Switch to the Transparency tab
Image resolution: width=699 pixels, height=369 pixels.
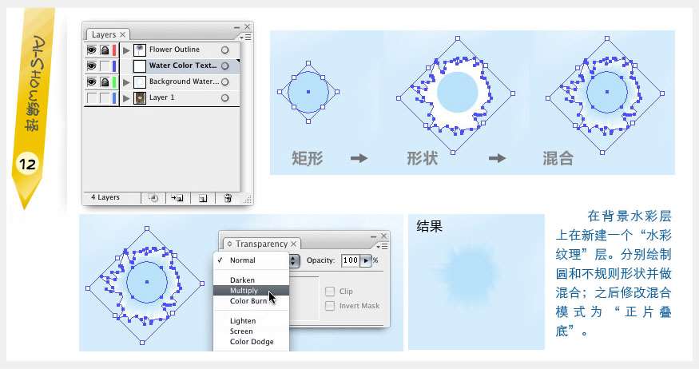(262, 244)
